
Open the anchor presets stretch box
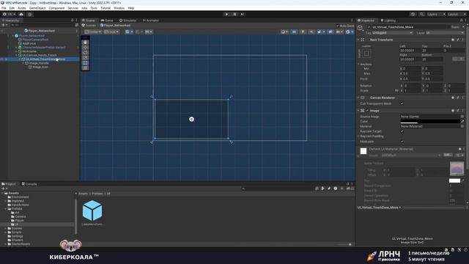click(x=366, y=54)
